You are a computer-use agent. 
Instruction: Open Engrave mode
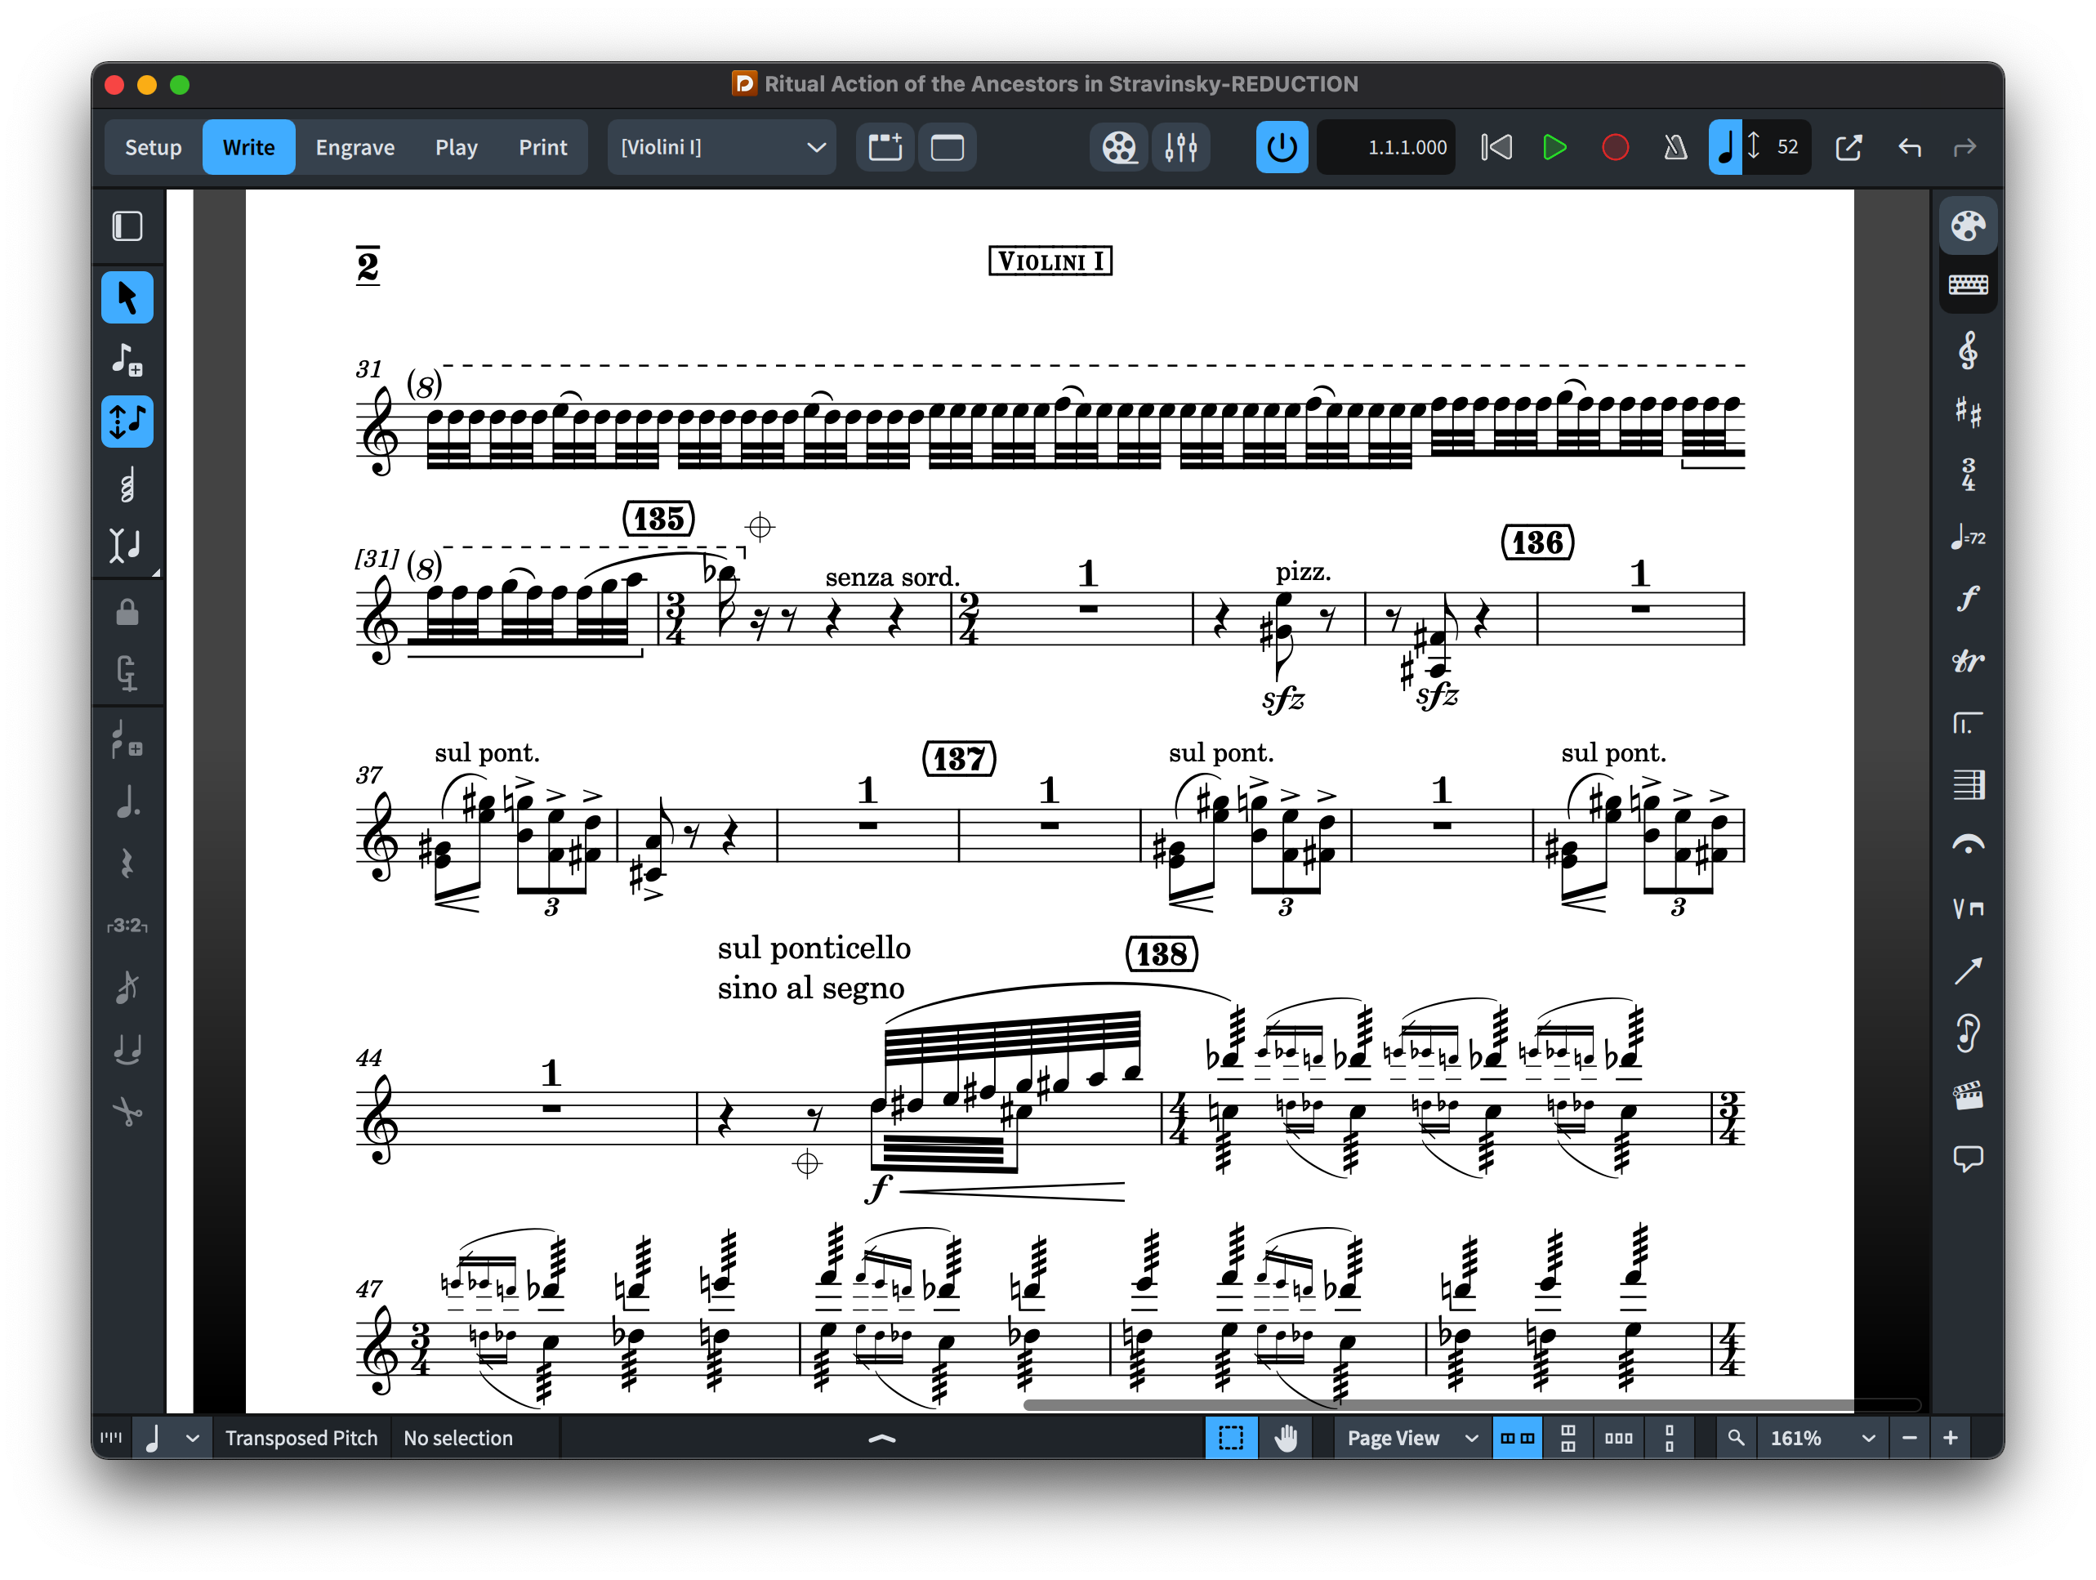click(x=355, y=147)
